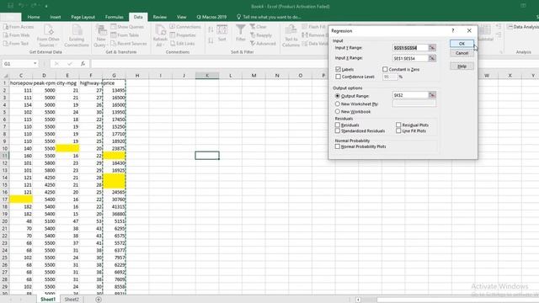The image size is (539, 303).
Task: Open the Refresh All dropdown
Action: [160, 35]
